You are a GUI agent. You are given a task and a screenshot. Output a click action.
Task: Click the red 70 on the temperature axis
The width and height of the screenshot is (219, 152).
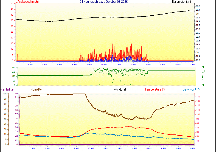click(198, 128)
